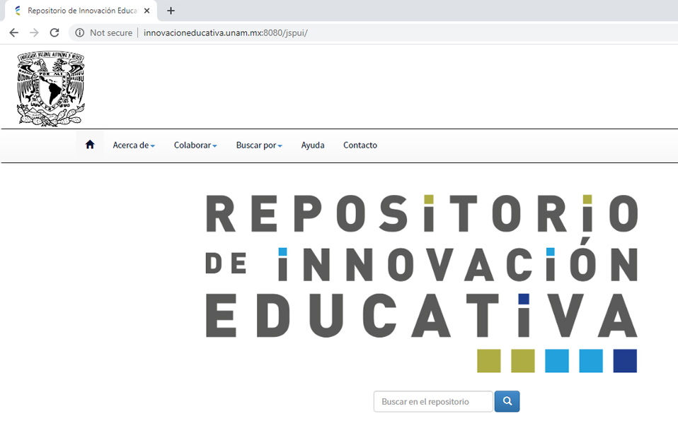678x421 pixels.
Task: Go back with browser back arrow
Action: (x=14, y=32)
